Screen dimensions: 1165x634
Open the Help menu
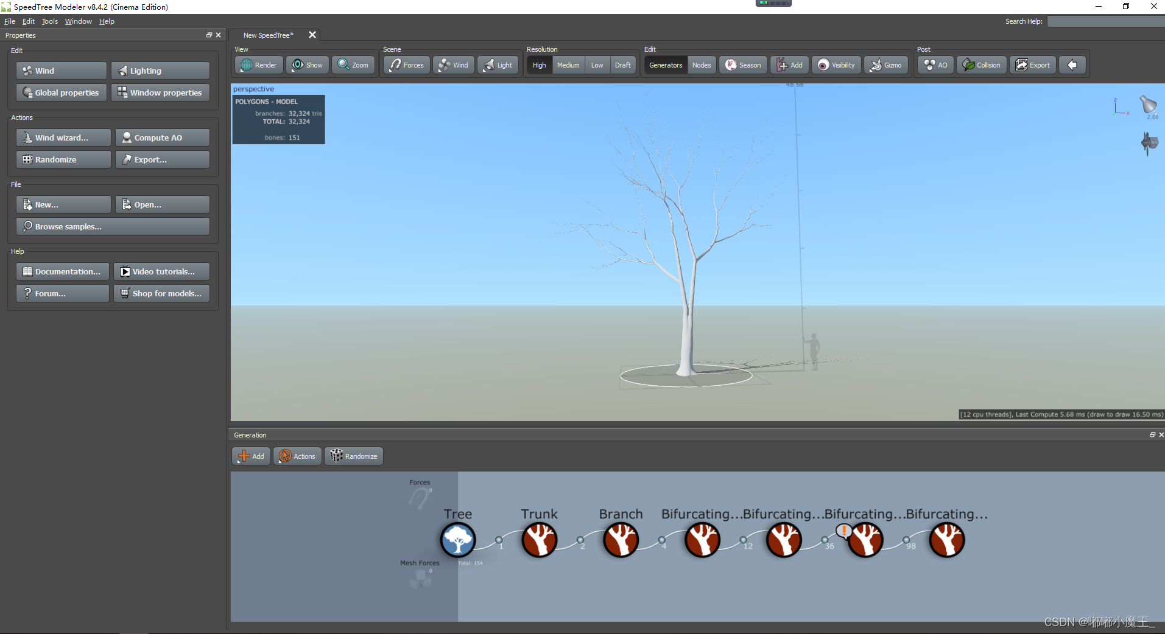pyautogui.click(x=107, y=21)
